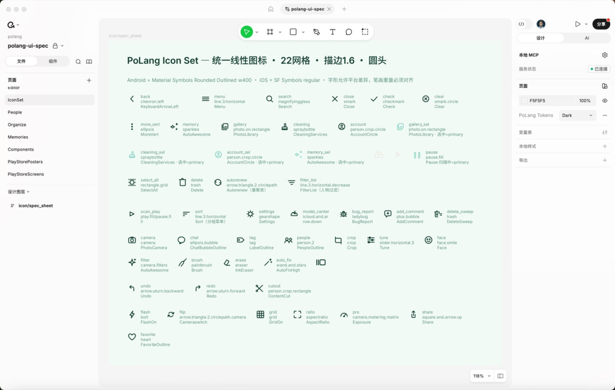The width and height of the screenshot is (615, 390).
Task: Switch to the 文件 tab
Action: pos(21,61)
